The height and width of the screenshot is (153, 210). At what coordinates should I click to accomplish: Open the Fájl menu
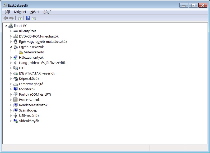click(7, 12)
